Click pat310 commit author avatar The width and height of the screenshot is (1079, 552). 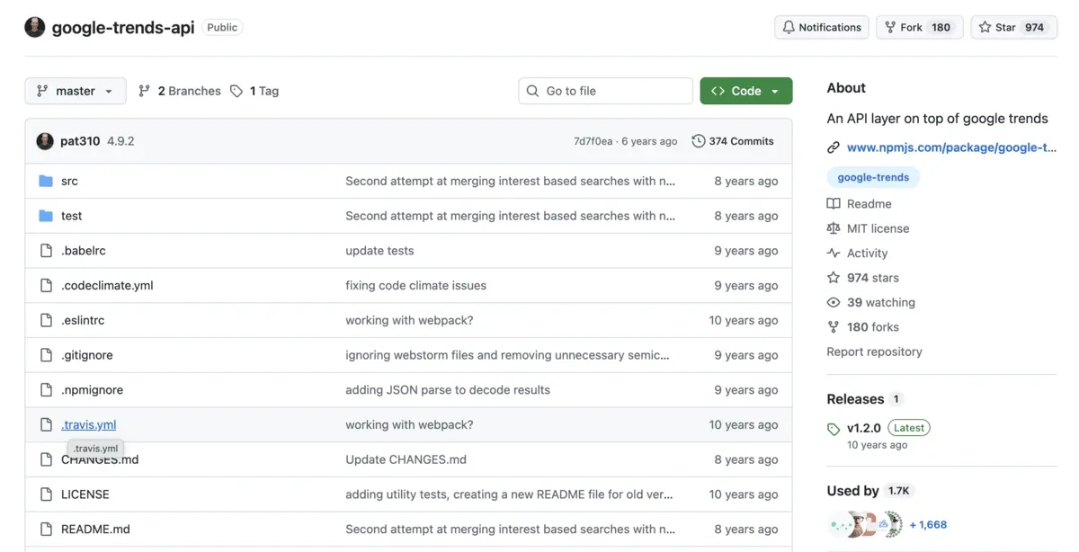pos(45,141)
